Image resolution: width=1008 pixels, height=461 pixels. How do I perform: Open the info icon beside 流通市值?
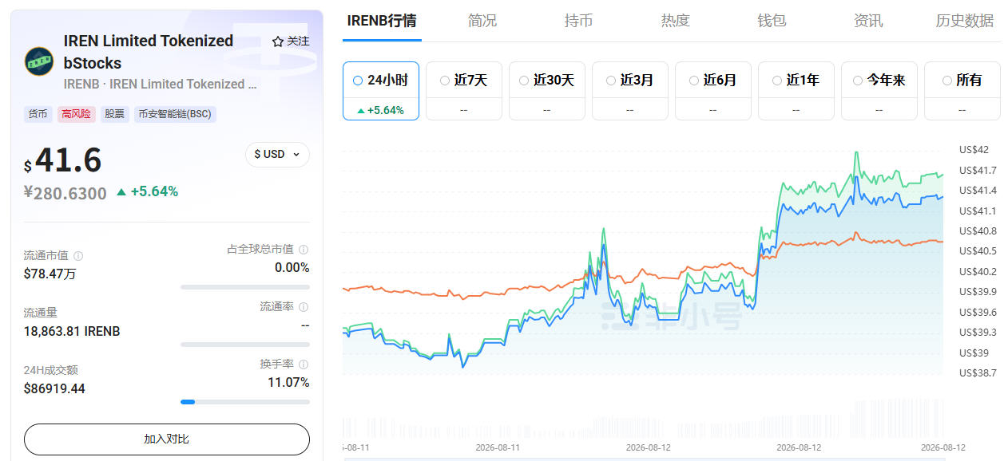[78, 256]
